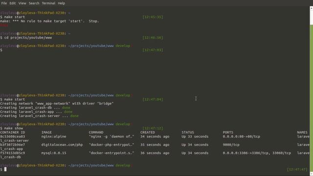Click the '9000/tcp' port value

[x=231, y=145]
